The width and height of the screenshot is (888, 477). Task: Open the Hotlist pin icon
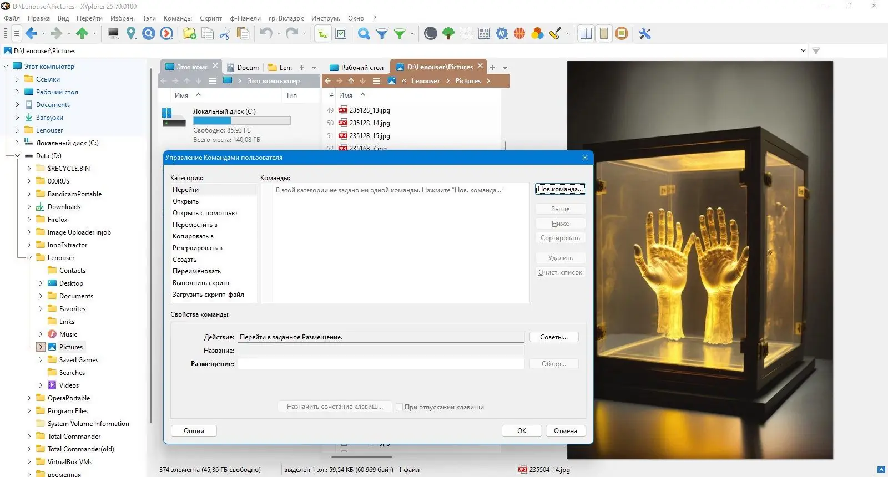click(132, 34)
